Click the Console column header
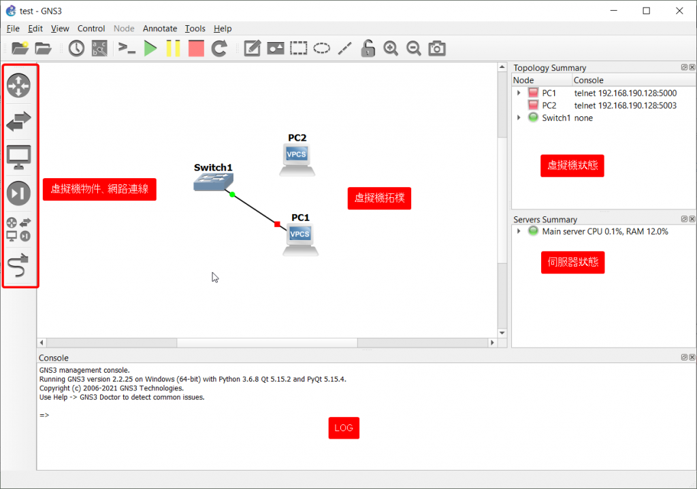 (634, 80)
